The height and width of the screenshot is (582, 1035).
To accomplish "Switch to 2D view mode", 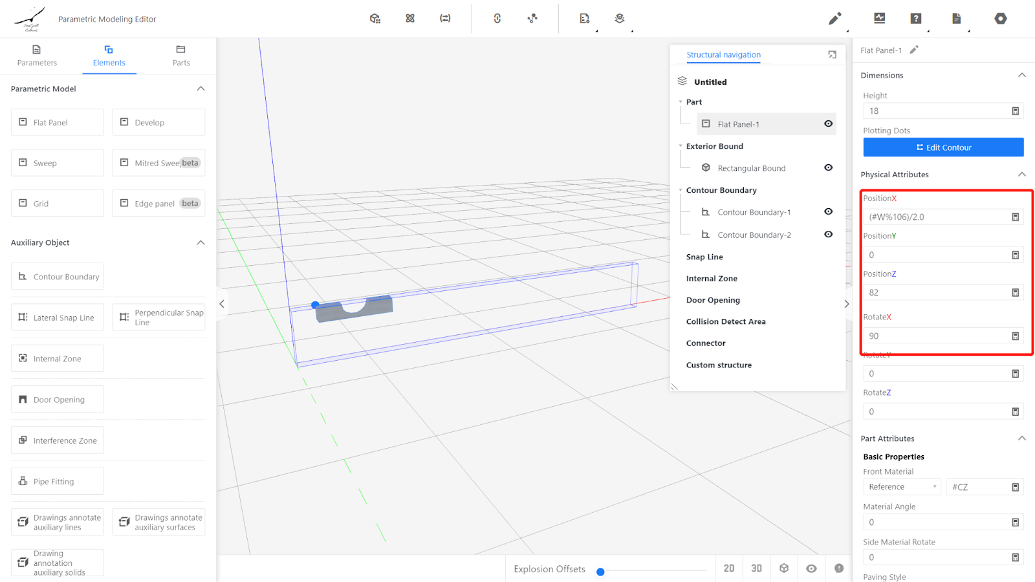I will [x=729, y=568].
